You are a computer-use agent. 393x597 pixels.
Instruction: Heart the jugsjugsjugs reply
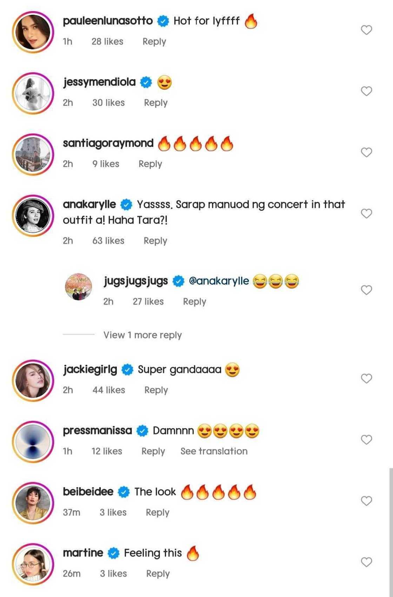click(366, 290)
